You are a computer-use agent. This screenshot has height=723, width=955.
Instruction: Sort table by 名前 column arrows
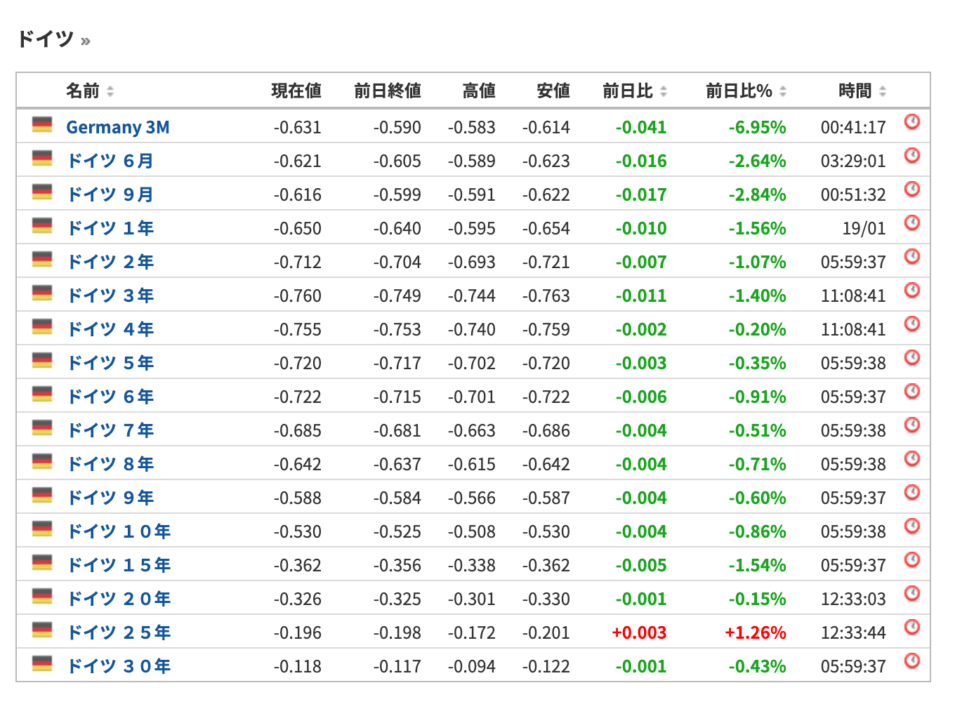110,91
